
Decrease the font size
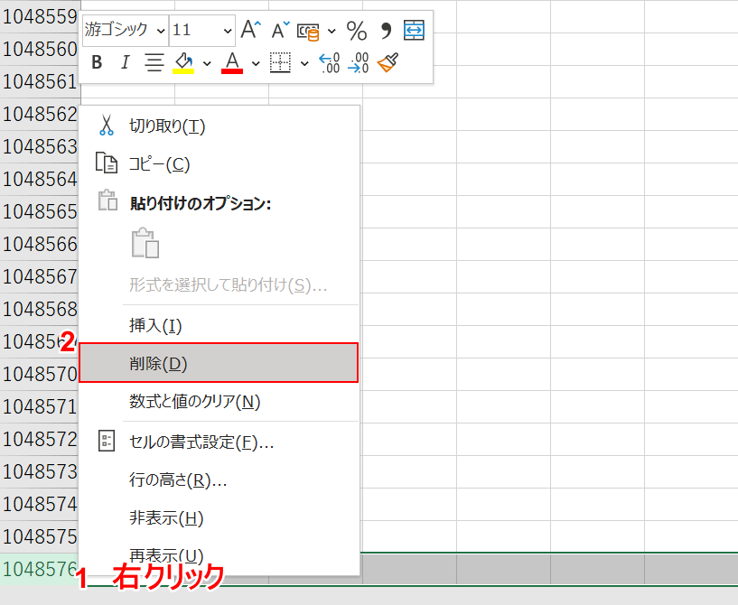(x=277, y=29)
